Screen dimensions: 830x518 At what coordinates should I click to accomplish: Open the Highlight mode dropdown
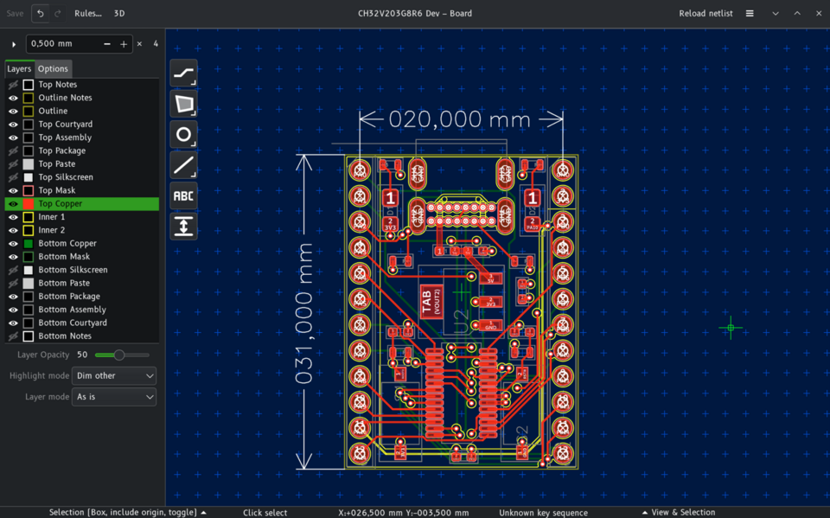coord(114,375)
